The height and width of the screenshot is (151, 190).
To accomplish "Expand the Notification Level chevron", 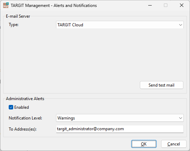I will (180, 118).
